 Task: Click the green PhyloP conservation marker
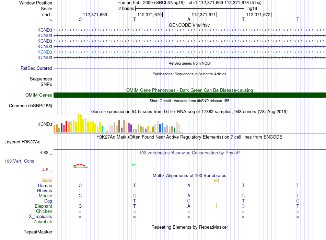pyautogui.click(x=133, y=164)
